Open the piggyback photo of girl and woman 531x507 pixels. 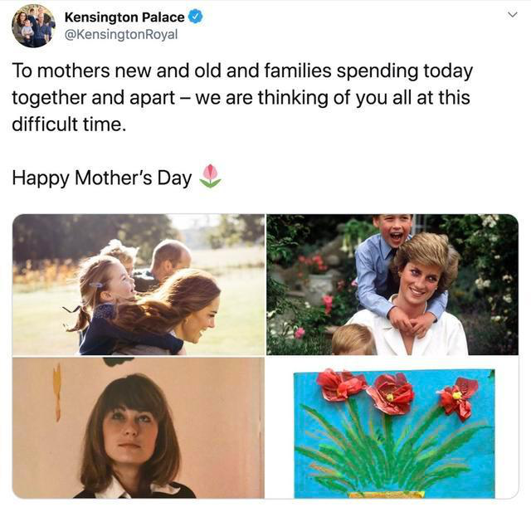tap(139, 285)
